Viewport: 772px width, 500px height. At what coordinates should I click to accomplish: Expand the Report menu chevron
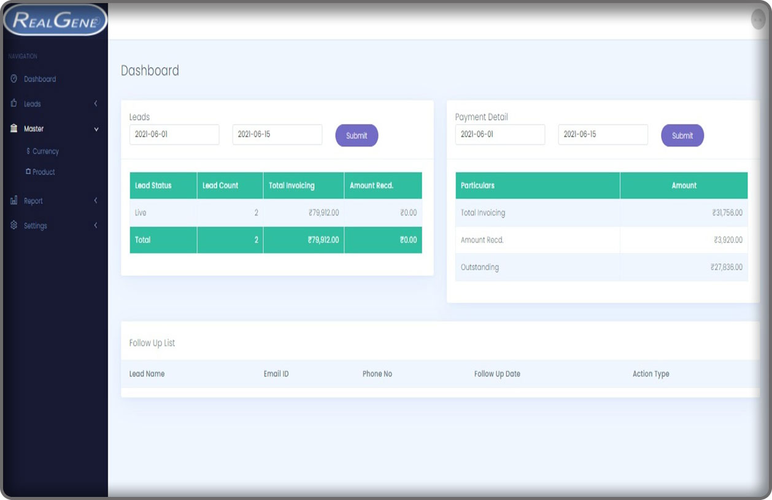96,201
